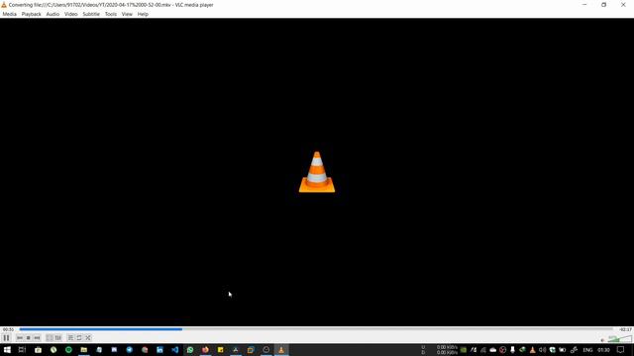Open the Tools menu

click(x=110, y=14)
